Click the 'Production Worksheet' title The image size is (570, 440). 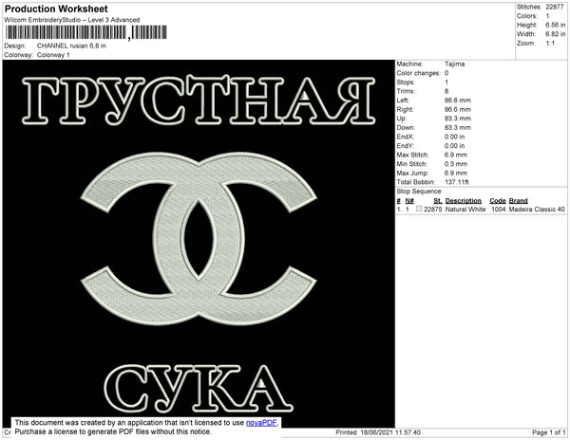tap(56, 9)
